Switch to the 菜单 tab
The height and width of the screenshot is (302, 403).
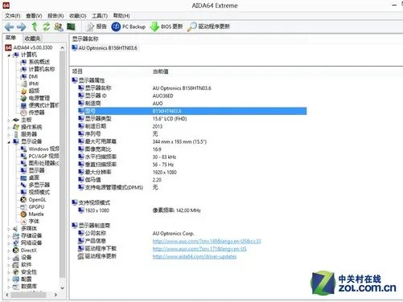[x=11, y=38]
